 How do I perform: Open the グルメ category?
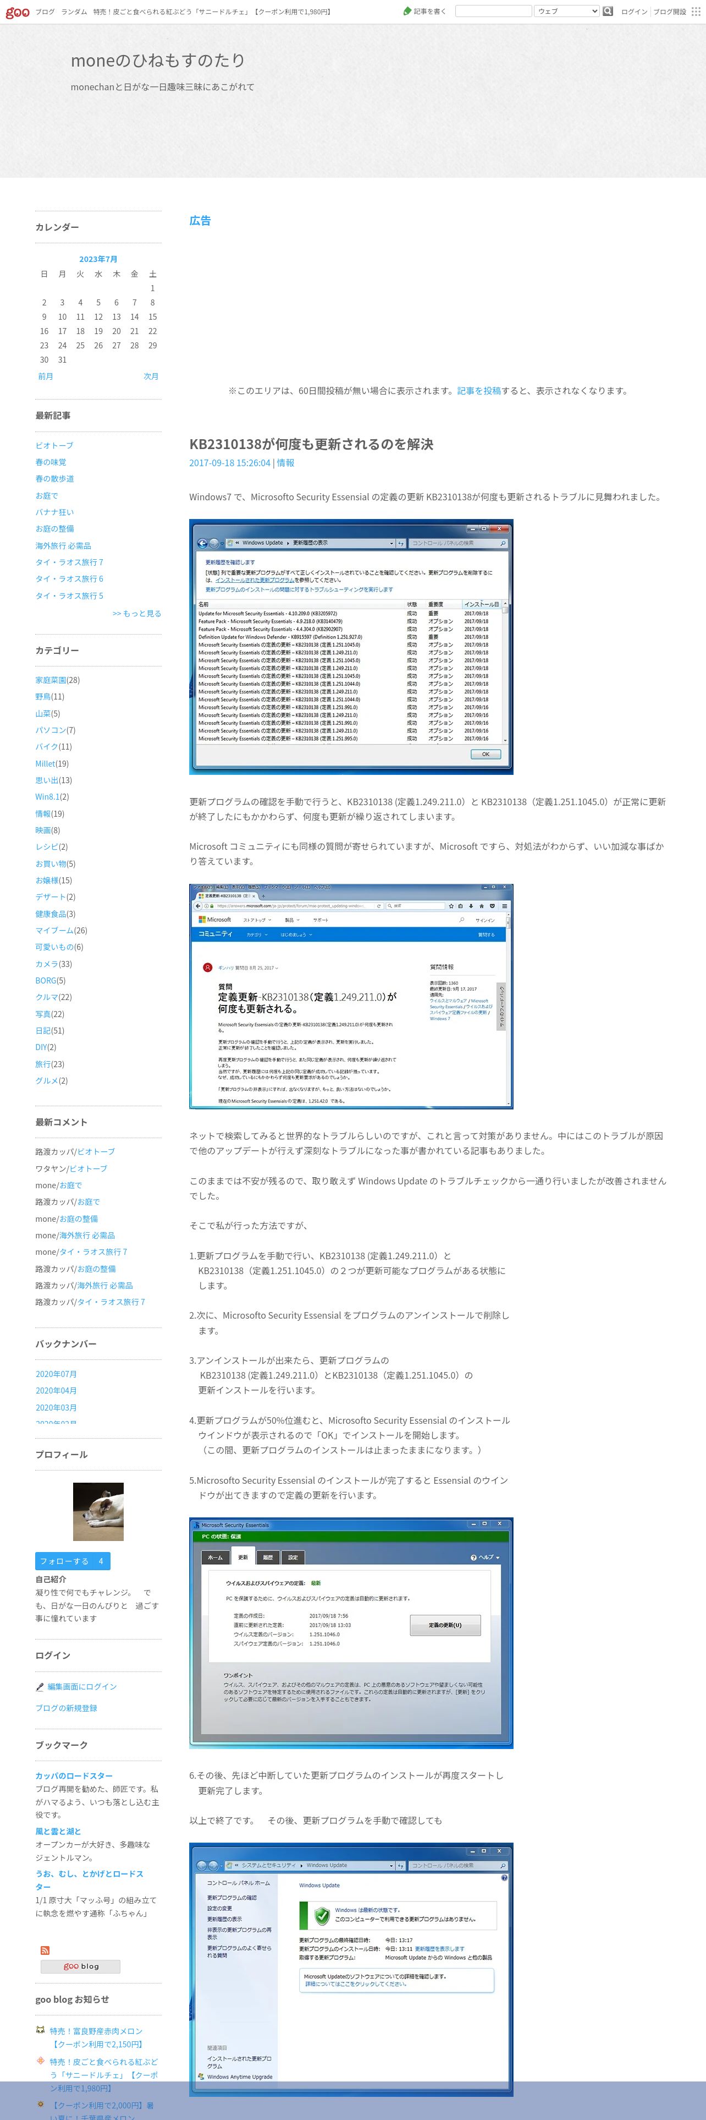[47, 1080]
